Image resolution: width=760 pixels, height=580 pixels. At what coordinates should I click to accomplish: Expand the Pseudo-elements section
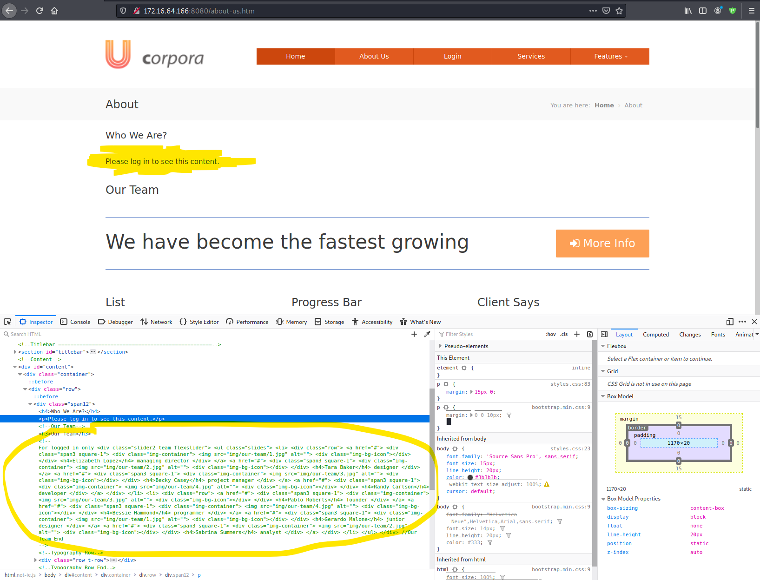point(440,346)
